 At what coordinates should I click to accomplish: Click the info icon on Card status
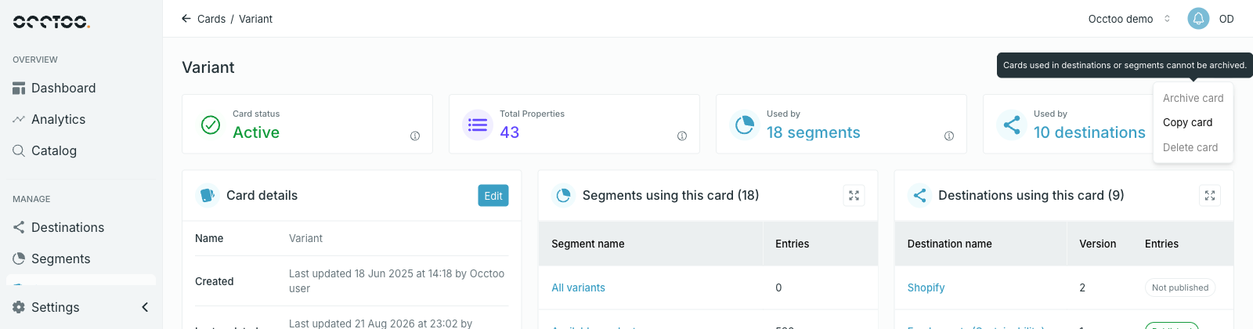point(415,136)
